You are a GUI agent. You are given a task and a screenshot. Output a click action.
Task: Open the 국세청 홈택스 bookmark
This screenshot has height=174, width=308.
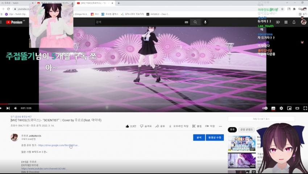tap(110, 14)
